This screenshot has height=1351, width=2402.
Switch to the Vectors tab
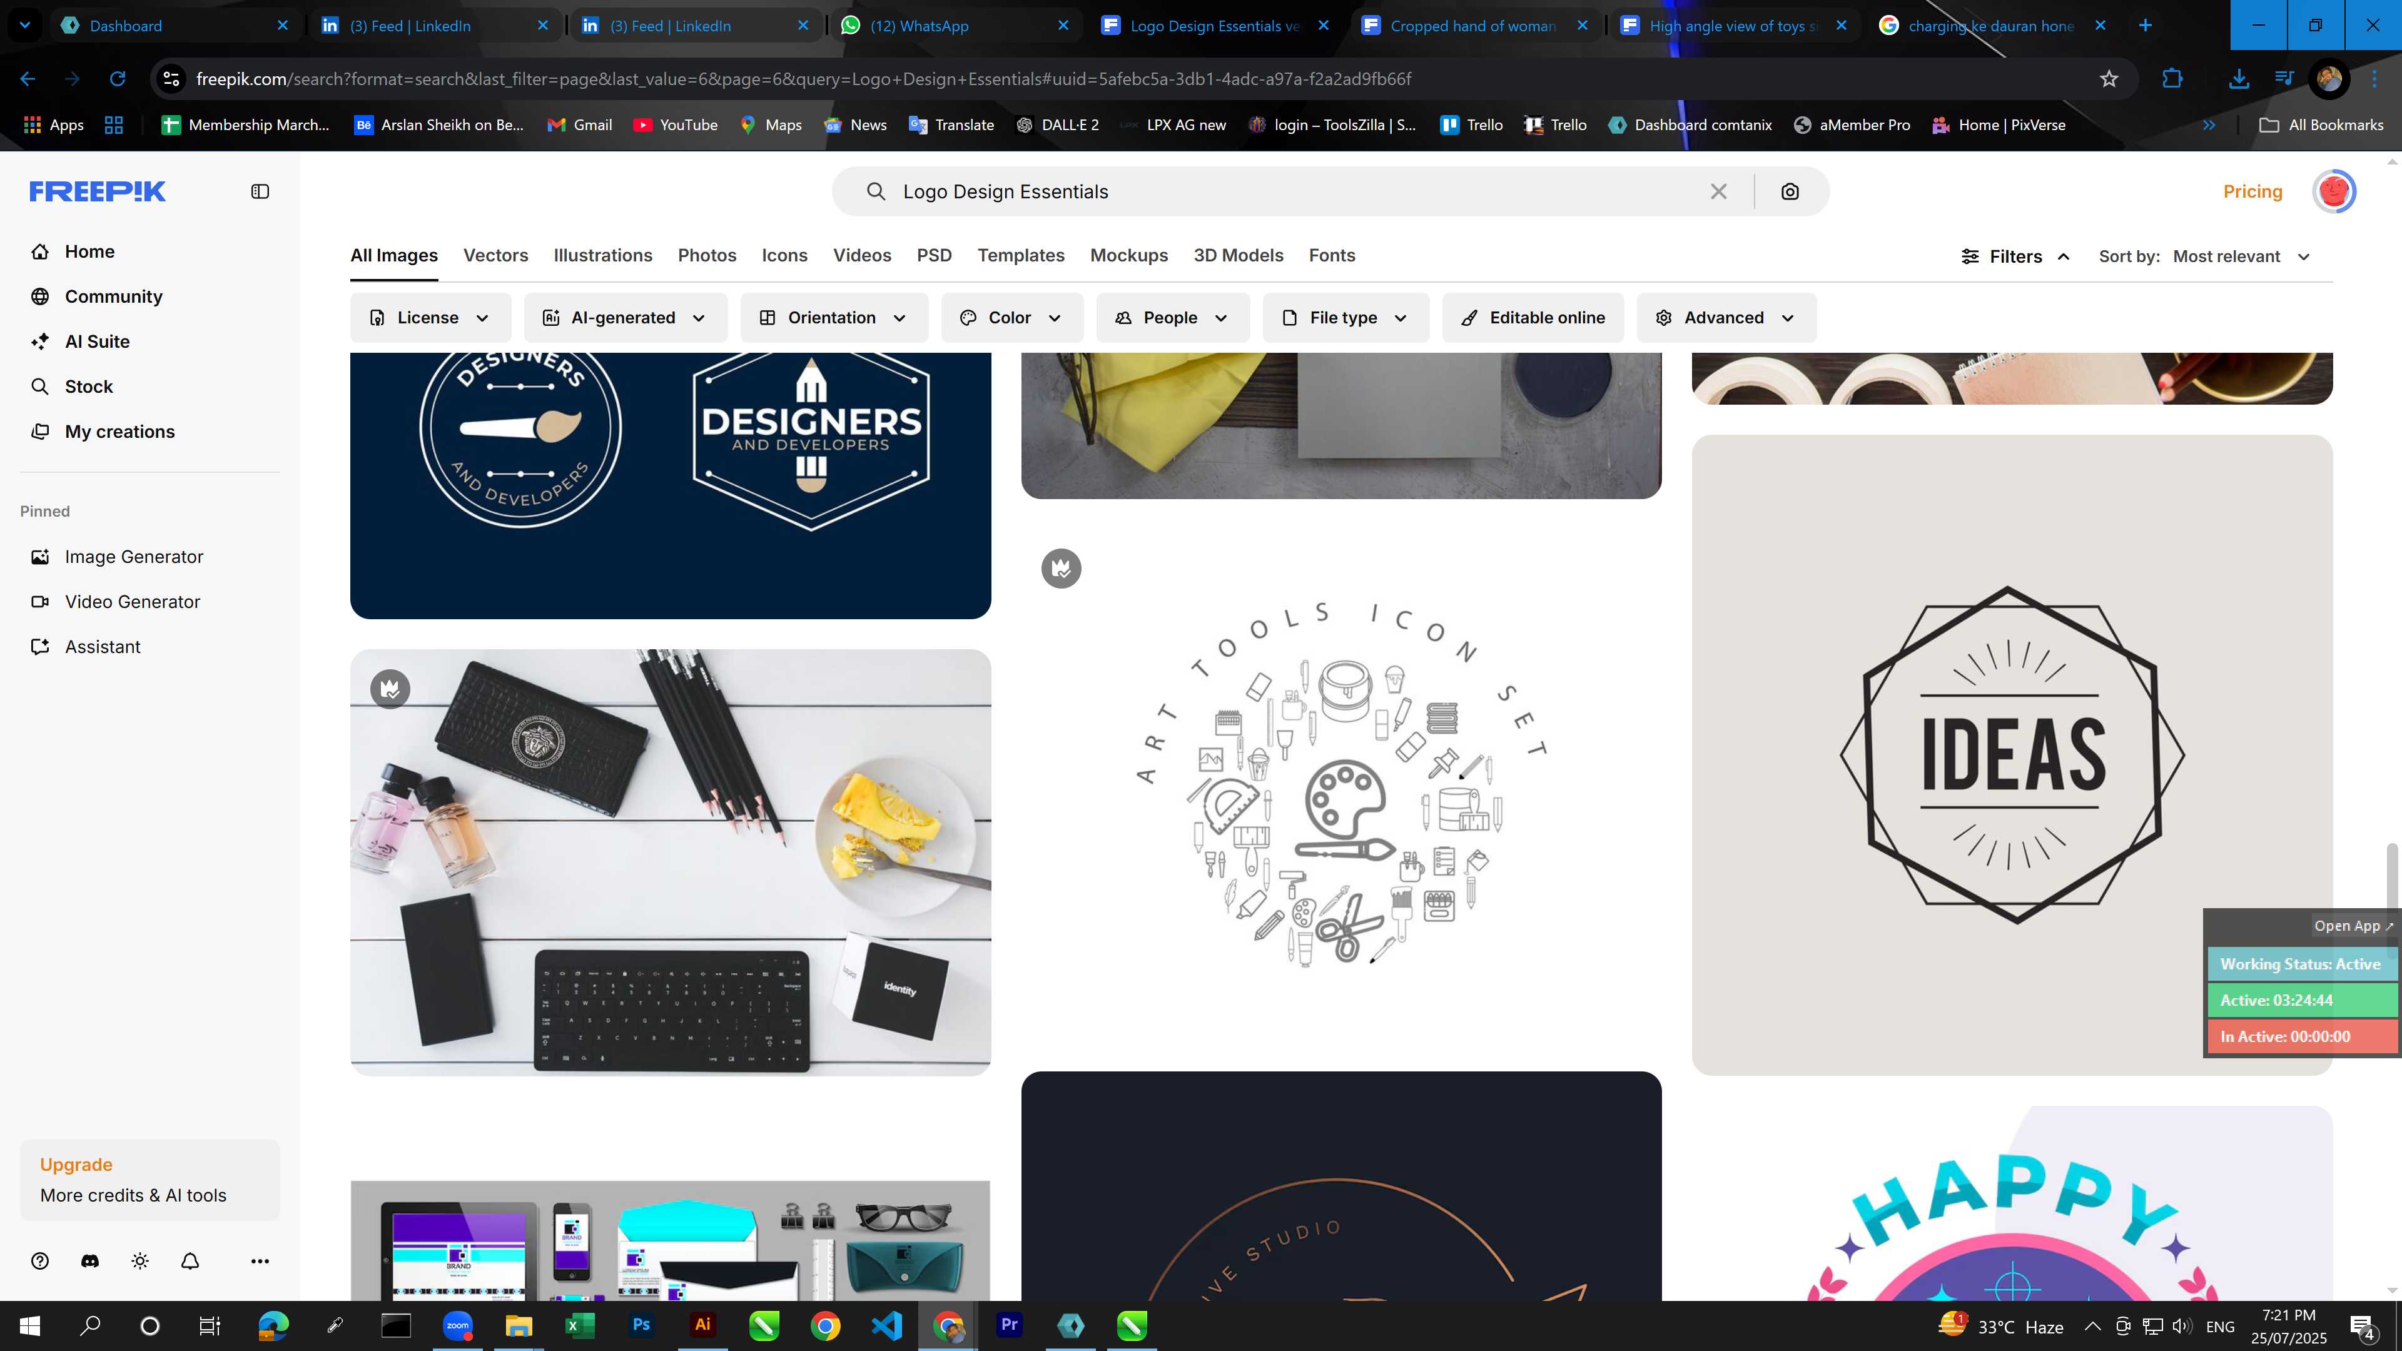pyautogui.click(x=495, y=255)
